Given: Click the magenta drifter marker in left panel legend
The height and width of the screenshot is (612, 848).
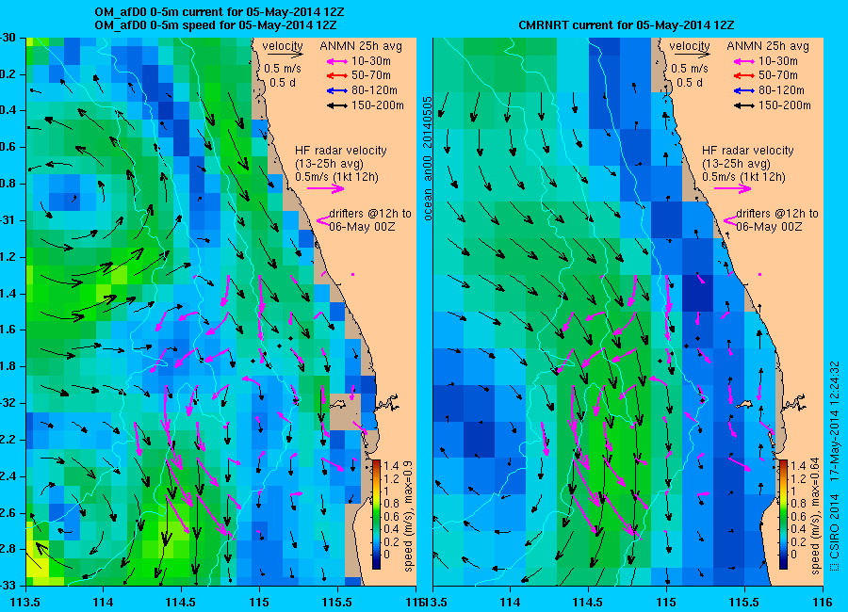Looking at the screenshot, I should click(x=323, y=220).
